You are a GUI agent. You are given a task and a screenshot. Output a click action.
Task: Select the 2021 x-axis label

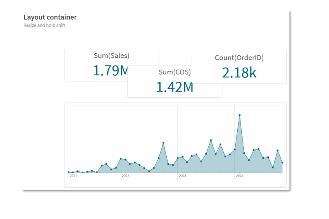[73, 176]
